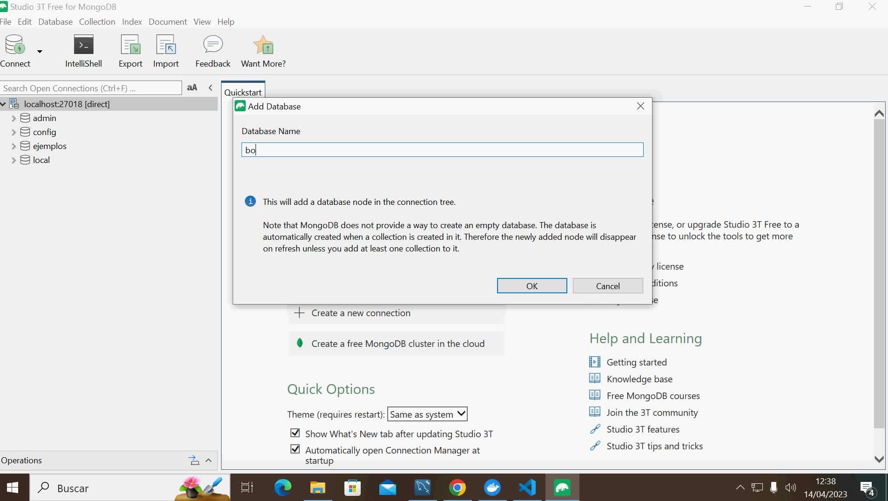This screenshot has height=501, width=888.
Task: Open the Connect dropdown arrow
Action: coord(40,51)
